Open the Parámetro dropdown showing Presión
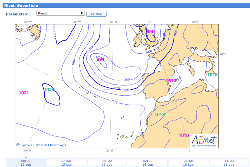The width and height of the screenshot is (250, 167). click(60, 13)
